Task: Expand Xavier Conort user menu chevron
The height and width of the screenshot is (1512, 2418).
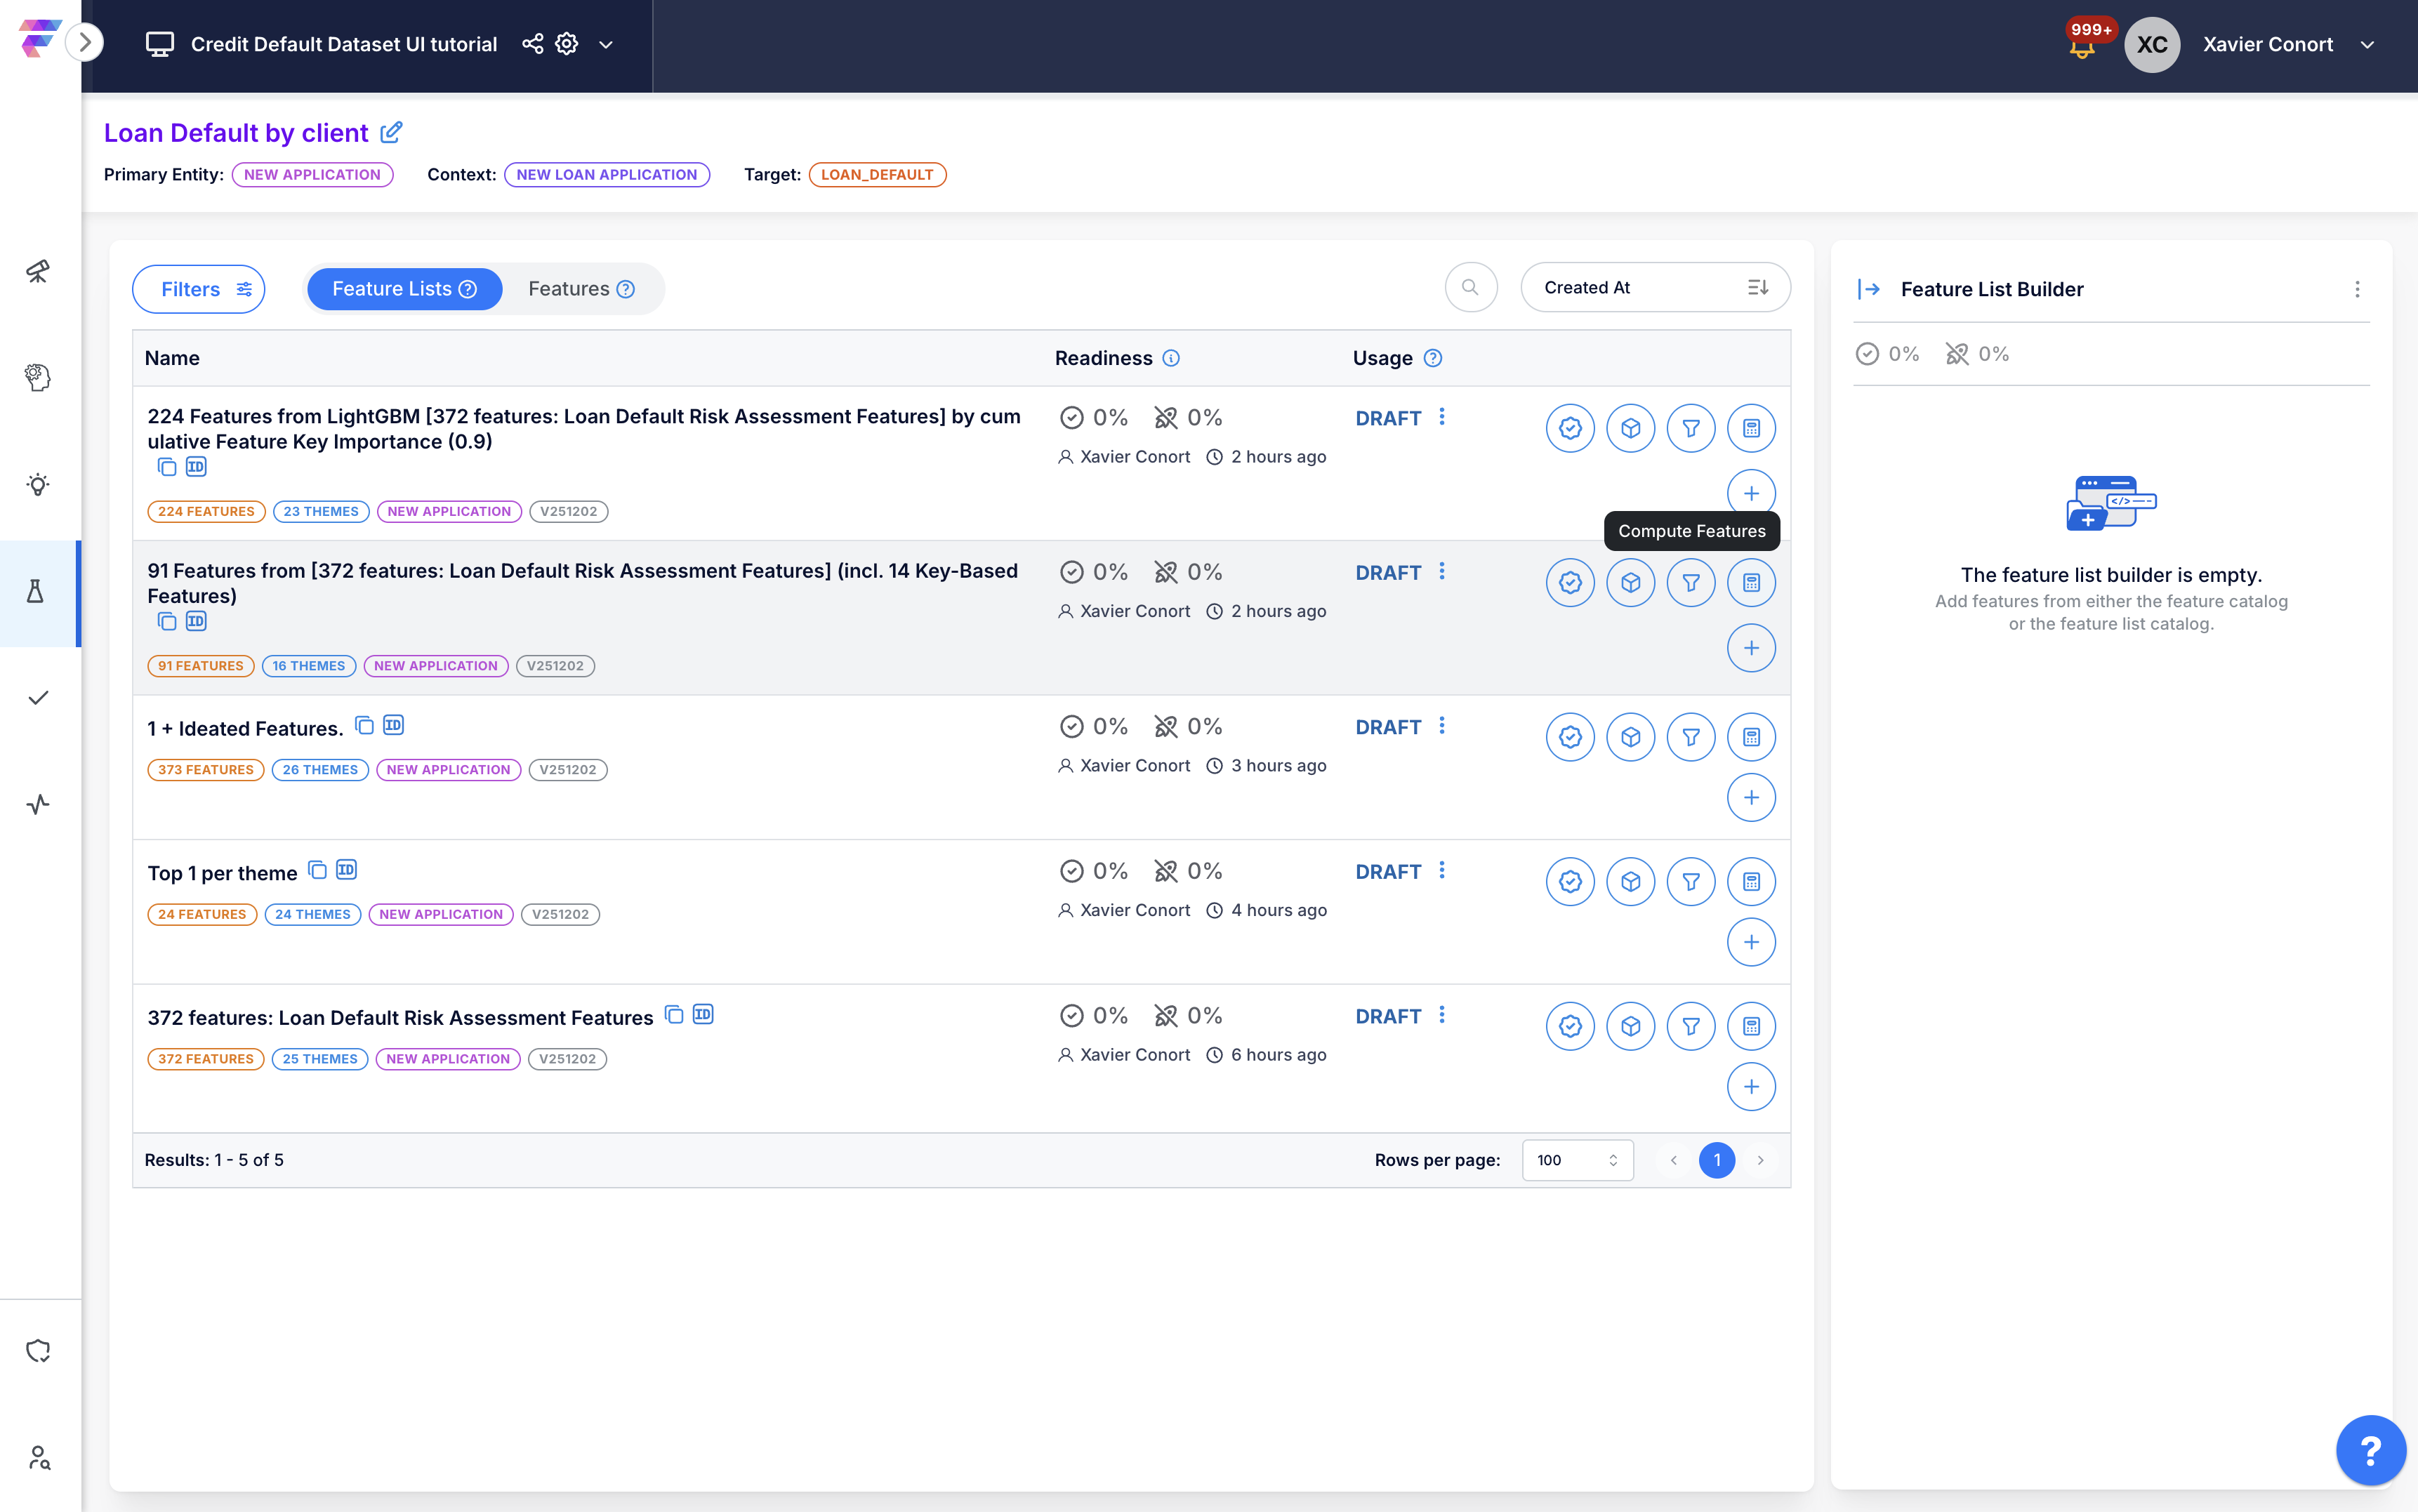Action: [2367, 45]
